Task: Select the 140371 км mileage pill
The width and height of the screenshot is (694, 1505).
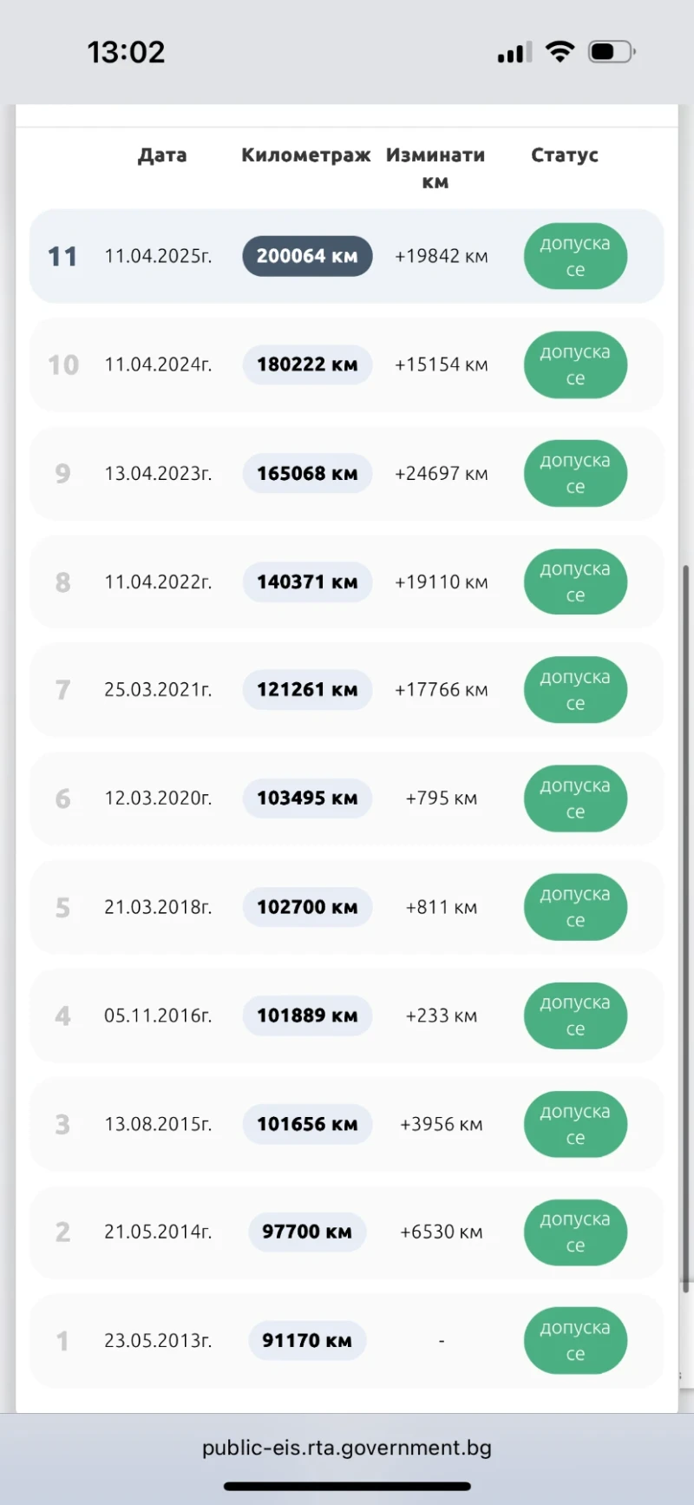Action: pyautogui.click(x=307, y=582)
